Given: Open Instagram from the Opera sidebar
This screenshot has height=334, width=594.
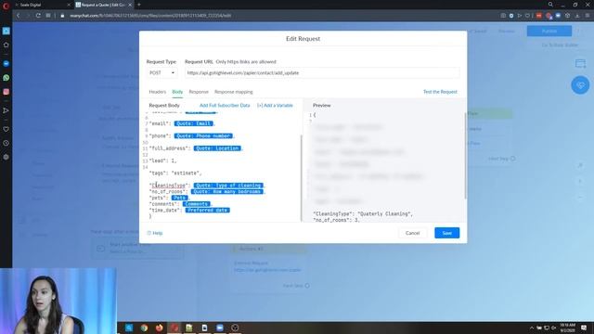Looking at the screenshot, I should tap(6, 92).
